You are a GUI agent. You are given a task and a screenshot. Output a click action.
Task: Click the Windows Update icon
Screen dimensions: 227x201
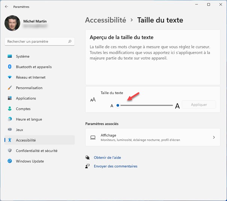tap(10, 161)
